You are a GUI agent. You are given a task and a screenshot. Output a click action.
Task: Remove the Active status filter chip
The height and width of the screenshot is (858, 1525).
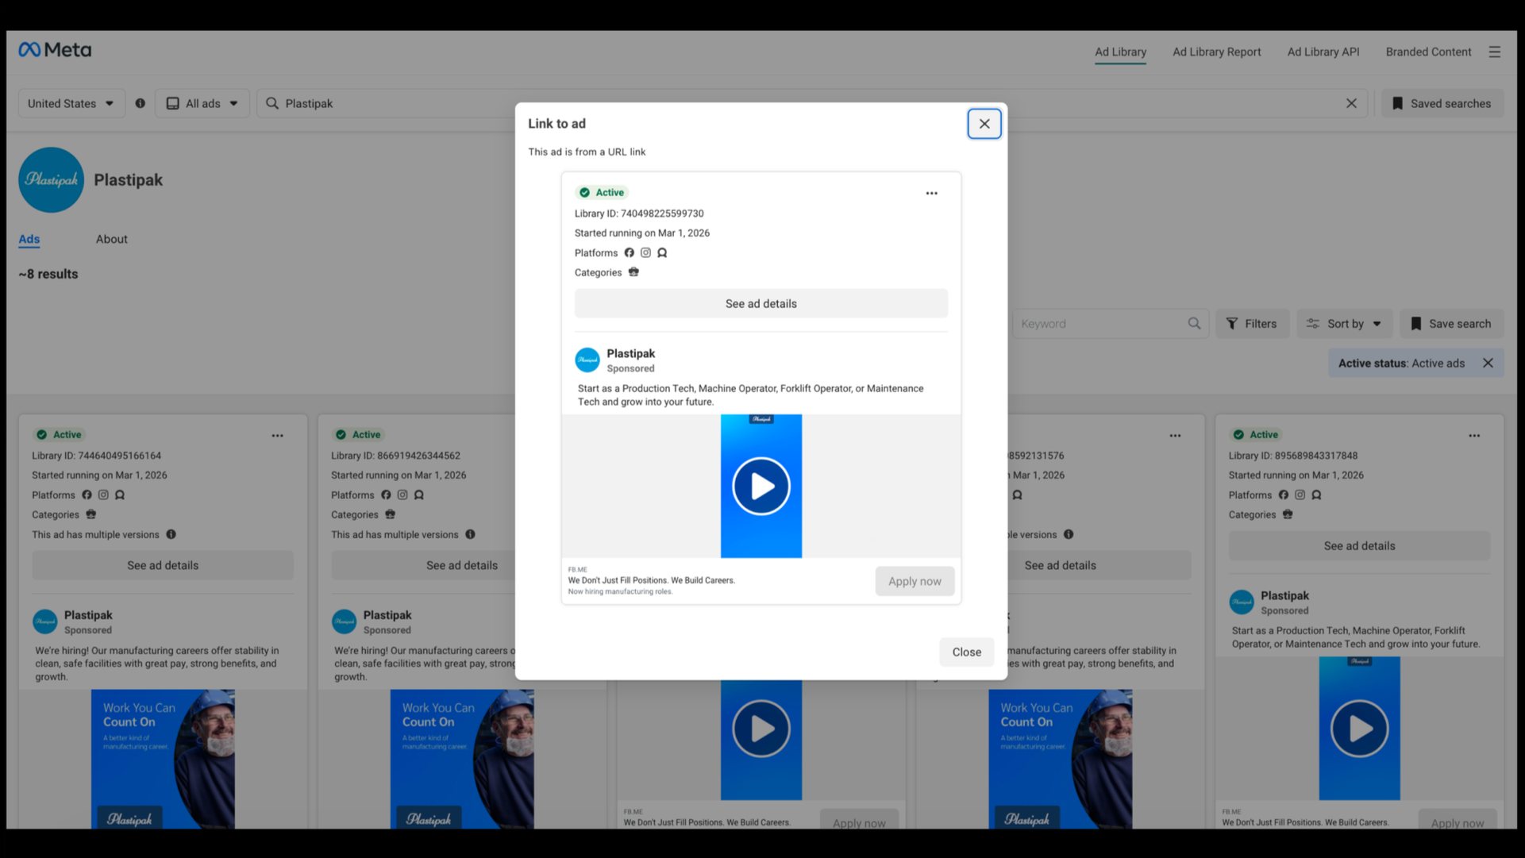pyautogui.click(x=1488, y=363)
